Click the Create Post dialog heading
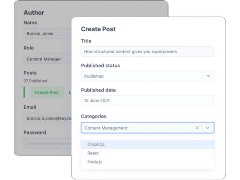The image size is (240, 180). tap(98, 29)
